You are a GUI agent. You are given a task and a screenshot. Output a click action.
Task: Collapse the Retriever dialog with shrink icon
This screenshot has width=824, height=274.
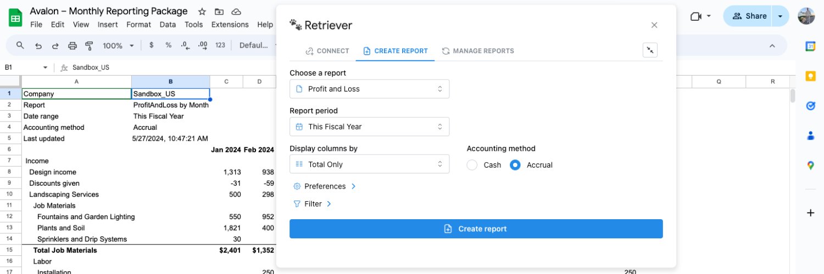click(650, 50)
